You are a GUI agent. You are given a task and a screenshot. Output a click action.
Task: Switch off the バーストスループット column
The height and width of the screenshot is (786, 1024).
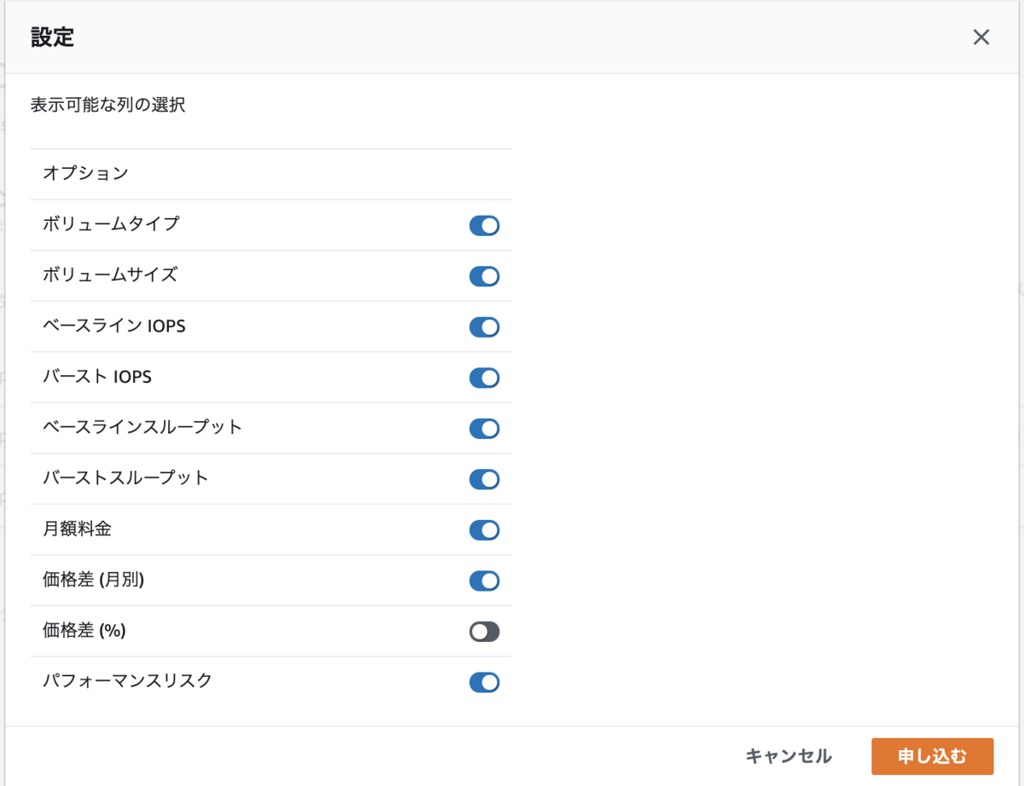[484, 479]
